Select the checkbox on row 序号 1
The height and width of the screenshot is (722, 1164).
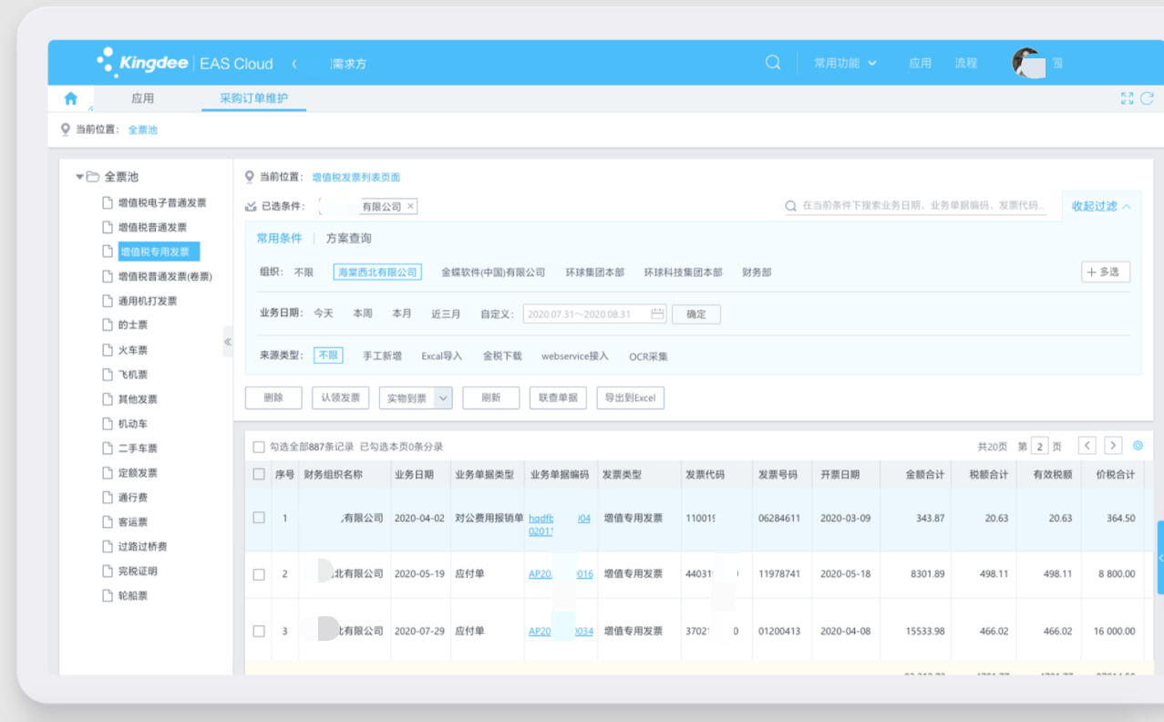[259, 519]
